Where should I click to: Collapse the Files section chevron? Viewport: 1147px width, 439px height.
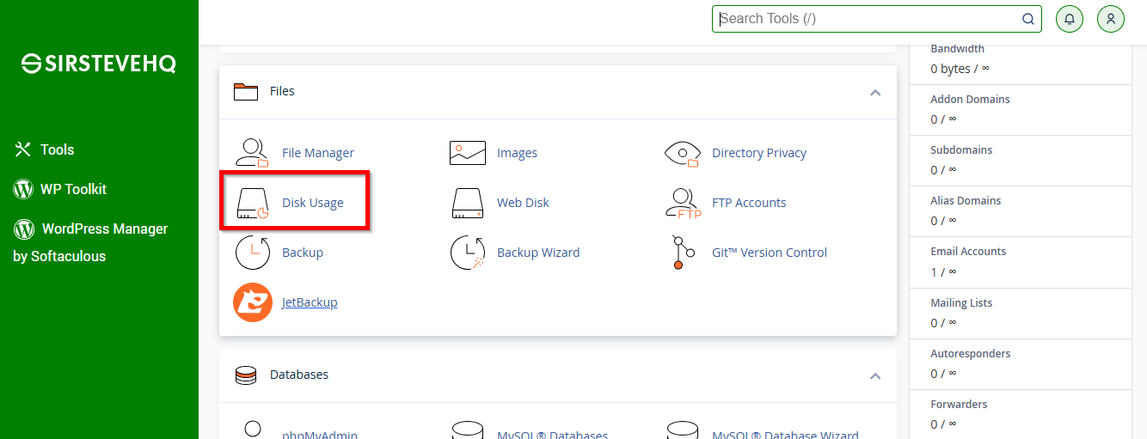[875, 92]
